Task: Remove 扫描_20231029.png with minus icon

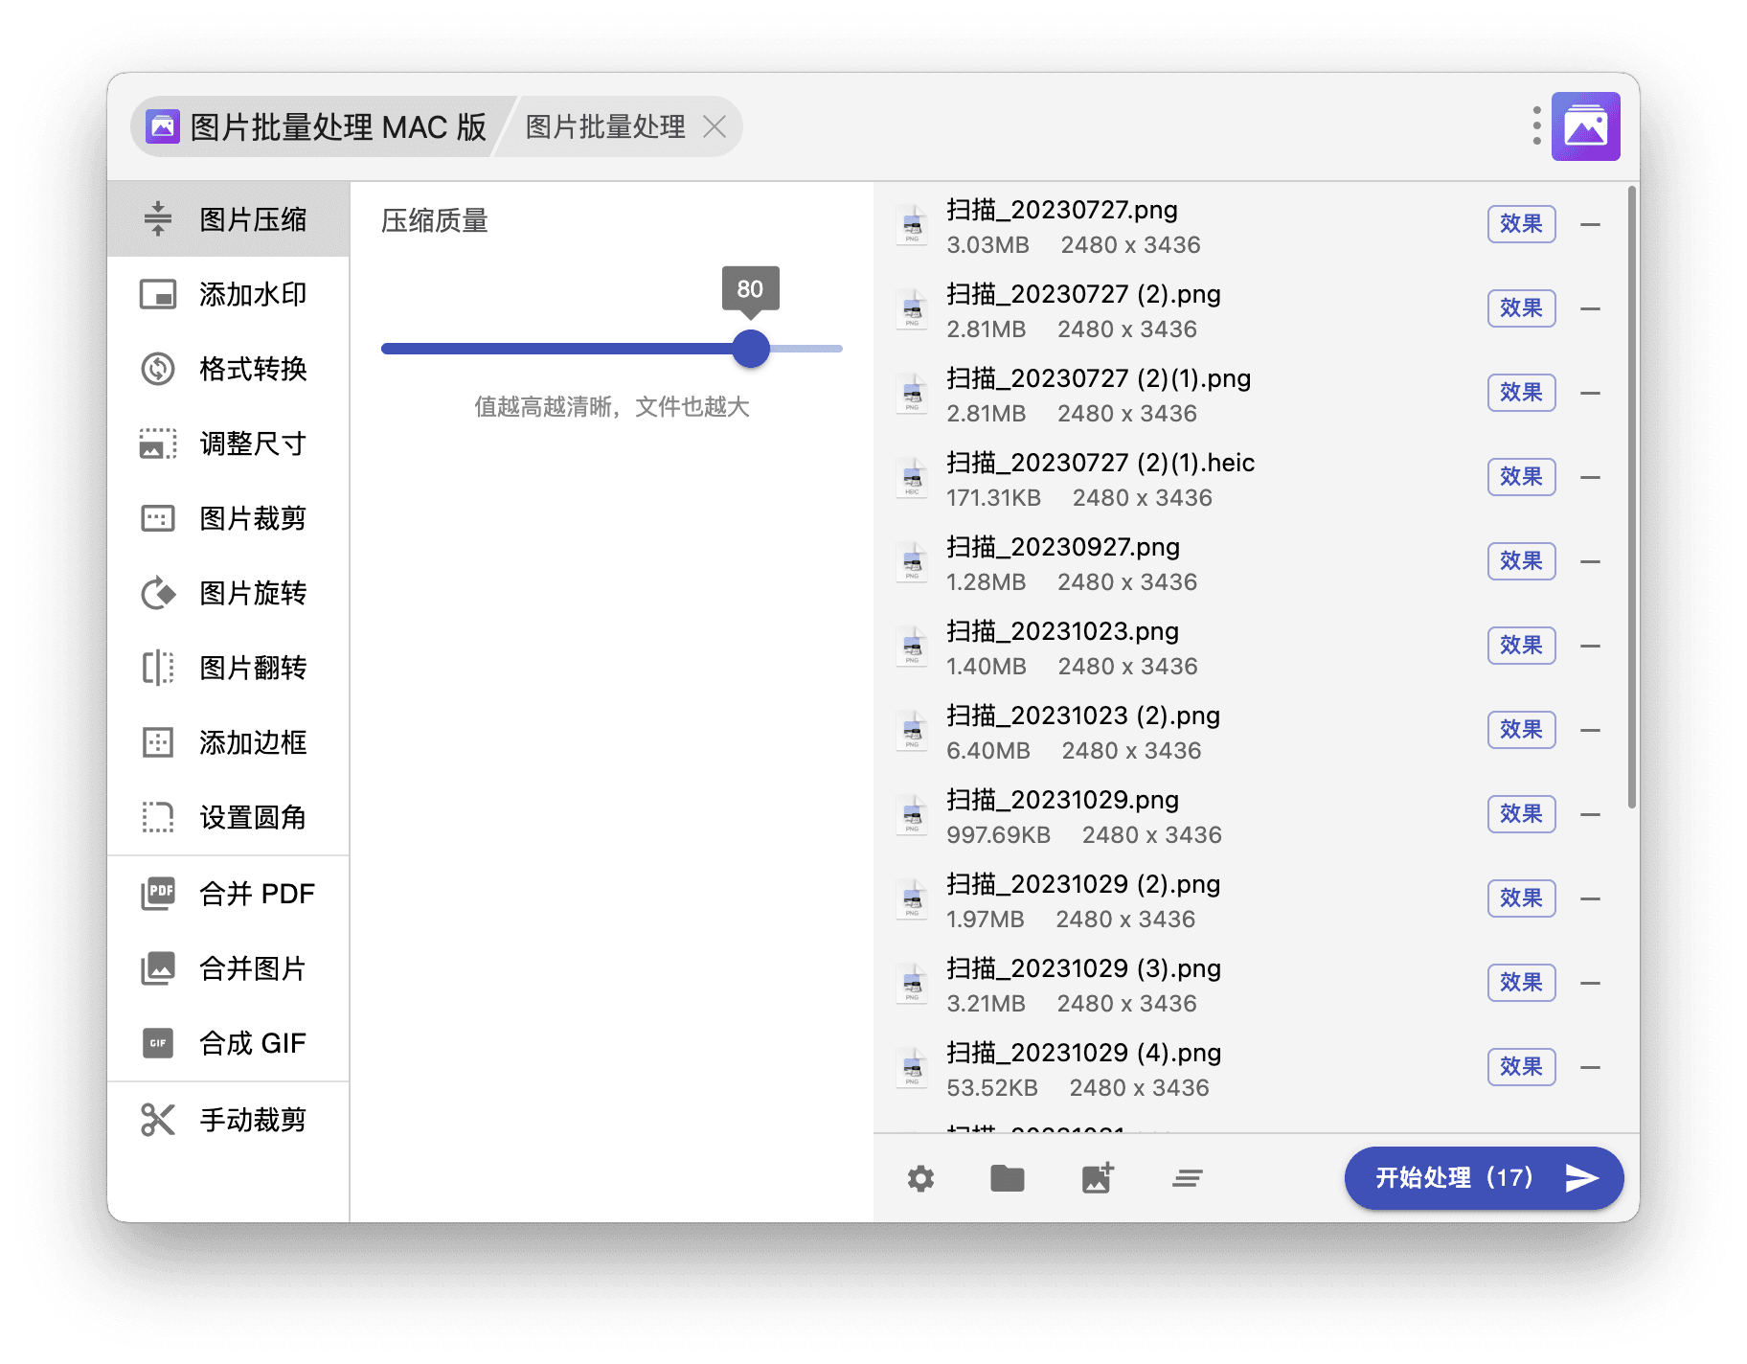Action: click(x=1591, y=815)
